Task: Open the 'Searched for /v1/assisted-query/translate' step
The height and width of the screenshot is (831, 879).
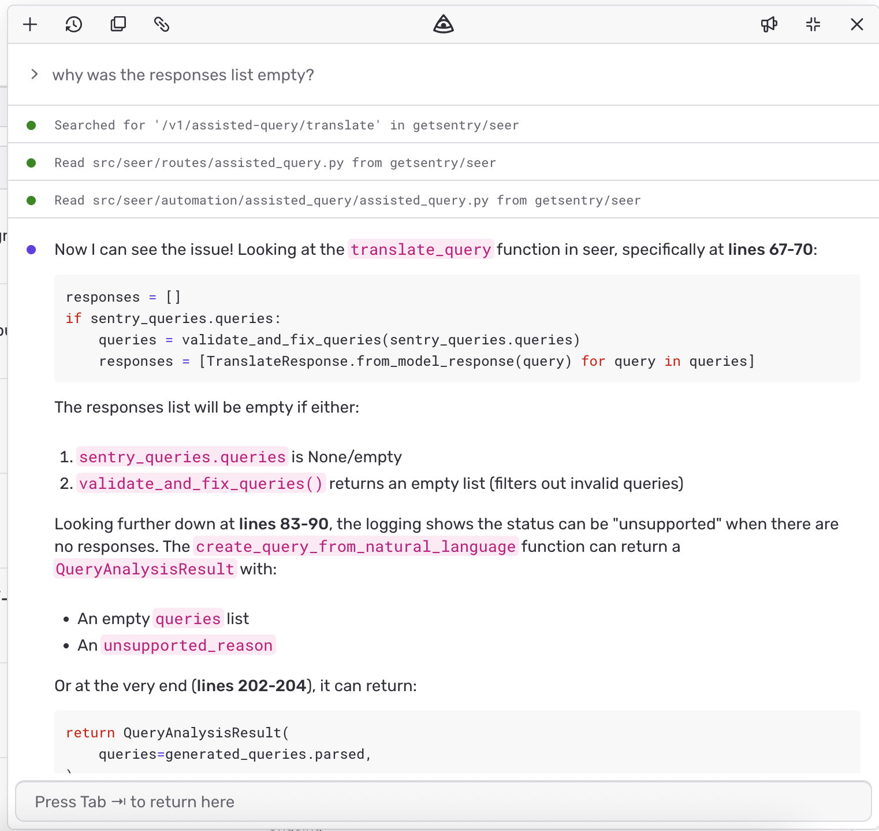Action: pyautogui.click(x=444, y=125)
